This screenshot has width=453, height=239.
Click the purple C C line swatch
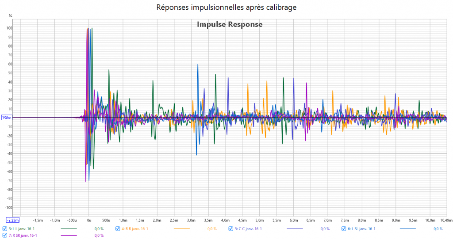point(295,229)
